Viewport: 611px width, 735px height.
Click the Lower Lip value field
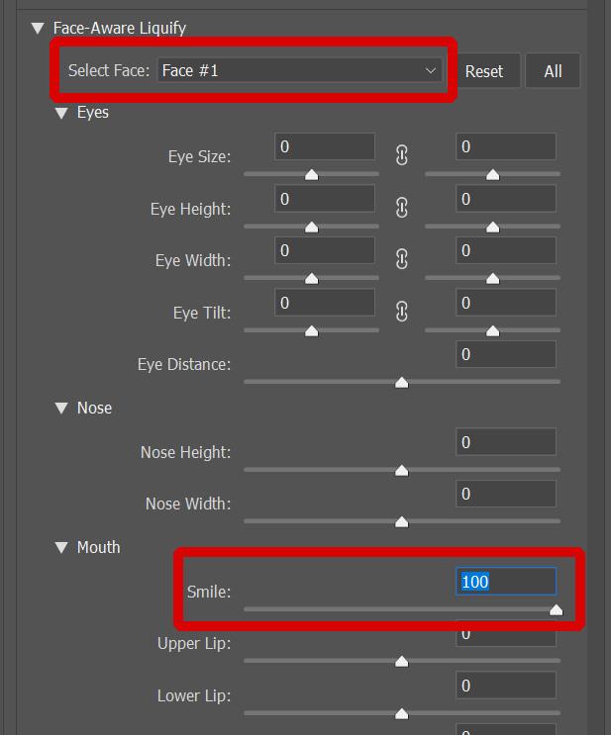click(505, 686)
